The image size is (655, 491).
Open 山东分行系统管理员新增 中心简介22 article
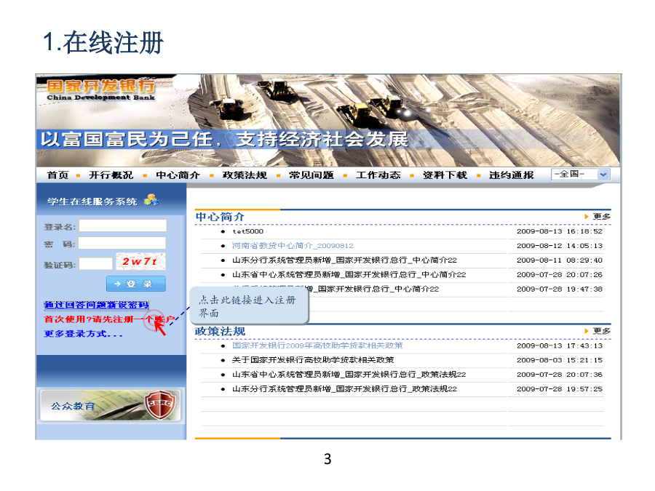(x=344, y=260)
